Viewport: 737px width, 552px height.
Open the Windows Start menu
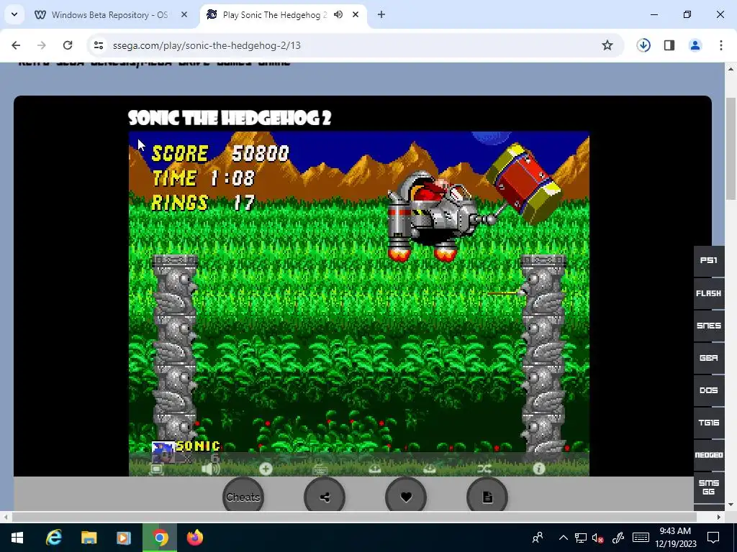pyautogui.click(x=17, y=538)
